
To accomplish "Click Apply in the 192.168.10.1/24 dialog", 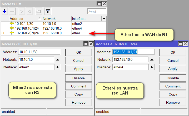I will (x=173, y=69).
